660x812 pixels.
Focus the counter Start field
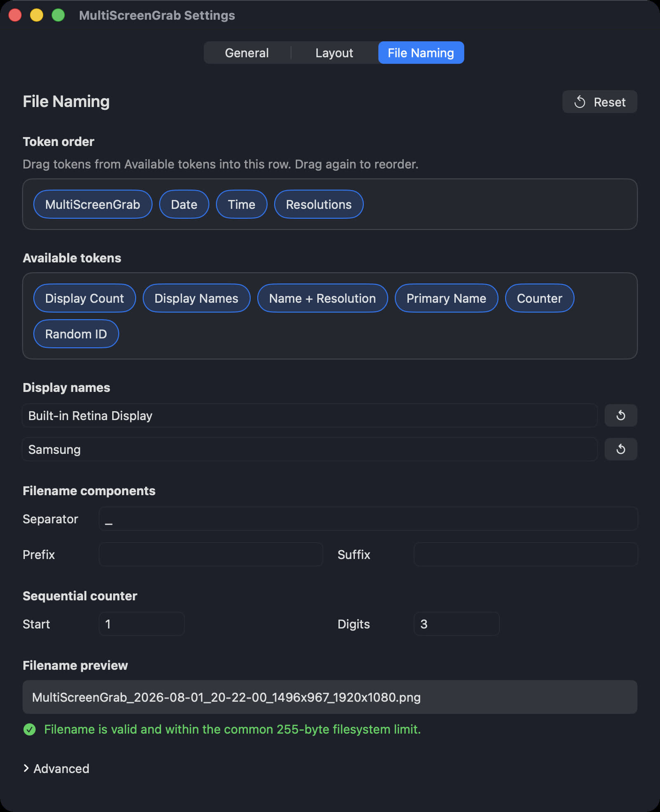[141, 624]
